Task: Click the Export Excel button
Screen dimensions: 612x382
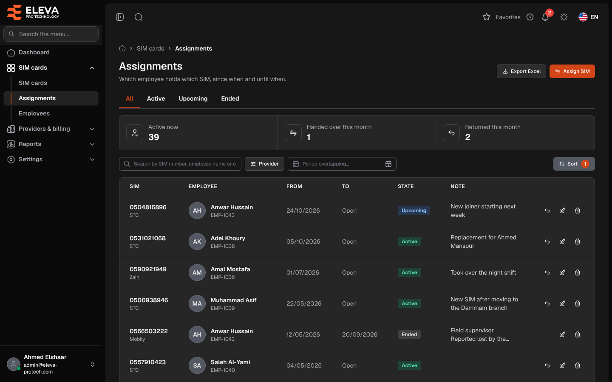Action: click(x=521, y=71)
